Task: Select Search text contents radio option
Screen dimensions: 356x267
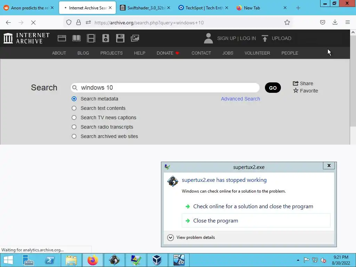Action: point(74,108)
